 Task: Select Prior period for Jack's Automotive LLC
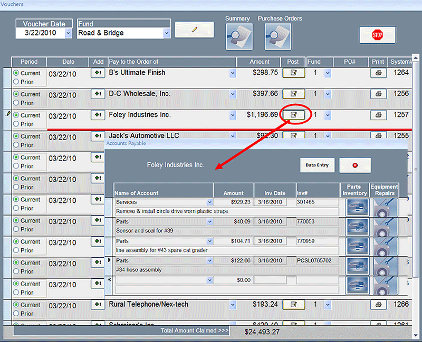tap(16, 145)
